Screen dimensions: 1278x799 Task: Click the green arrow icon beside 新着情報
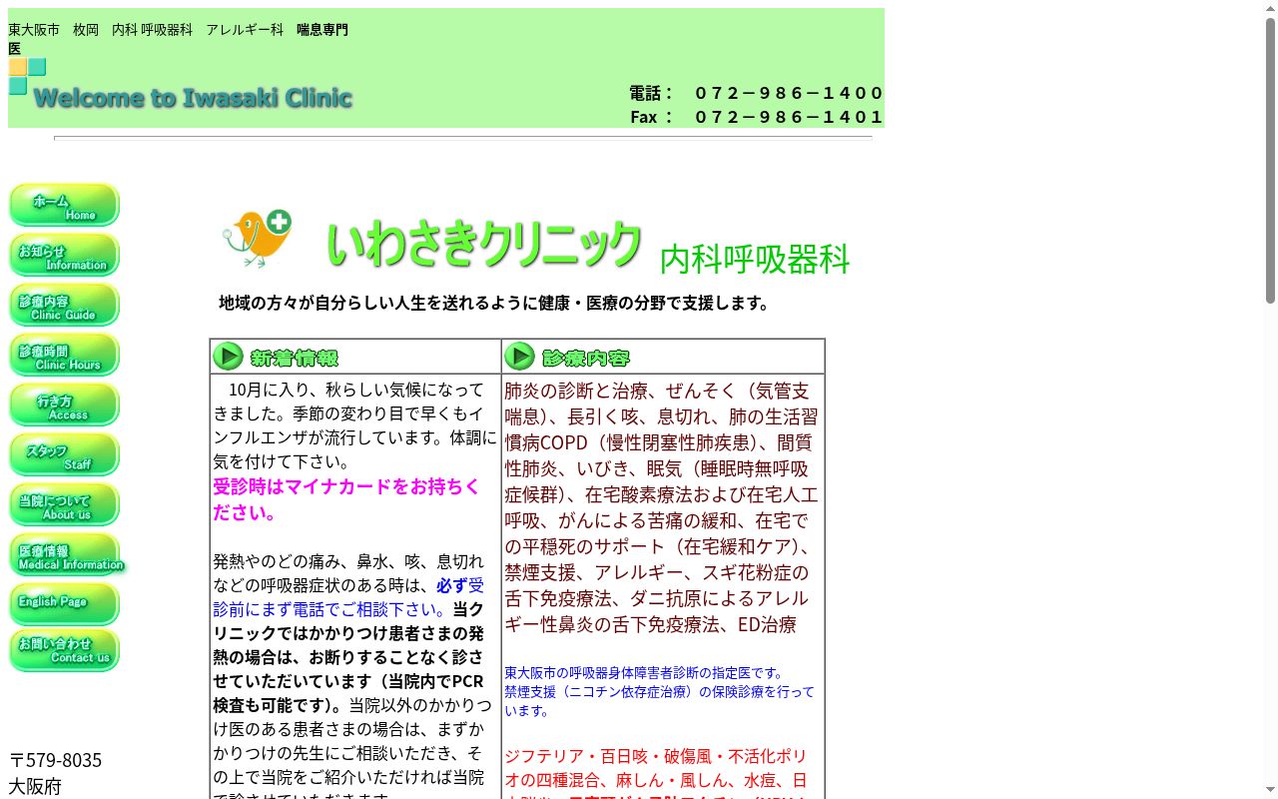[x=228, y=357]
